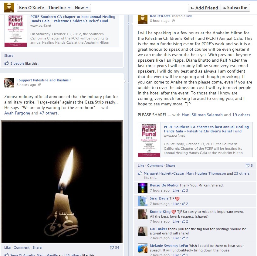The image size is (257, 256).
Task: Click timeline marker dot beside candle post
Action: point(128,81)
